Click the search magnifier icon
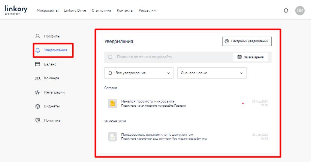Image resolution: width=311 pixels, height=162 pixels. (110, 57)
